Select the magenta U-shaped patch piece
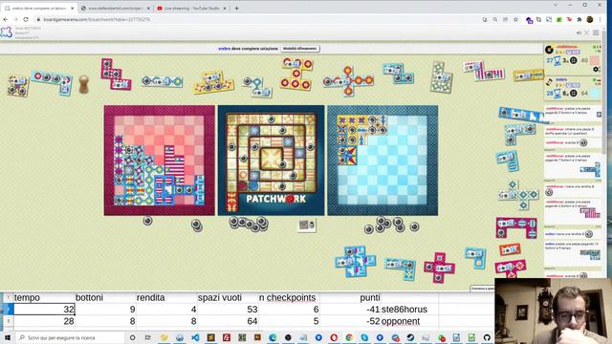 516,227
